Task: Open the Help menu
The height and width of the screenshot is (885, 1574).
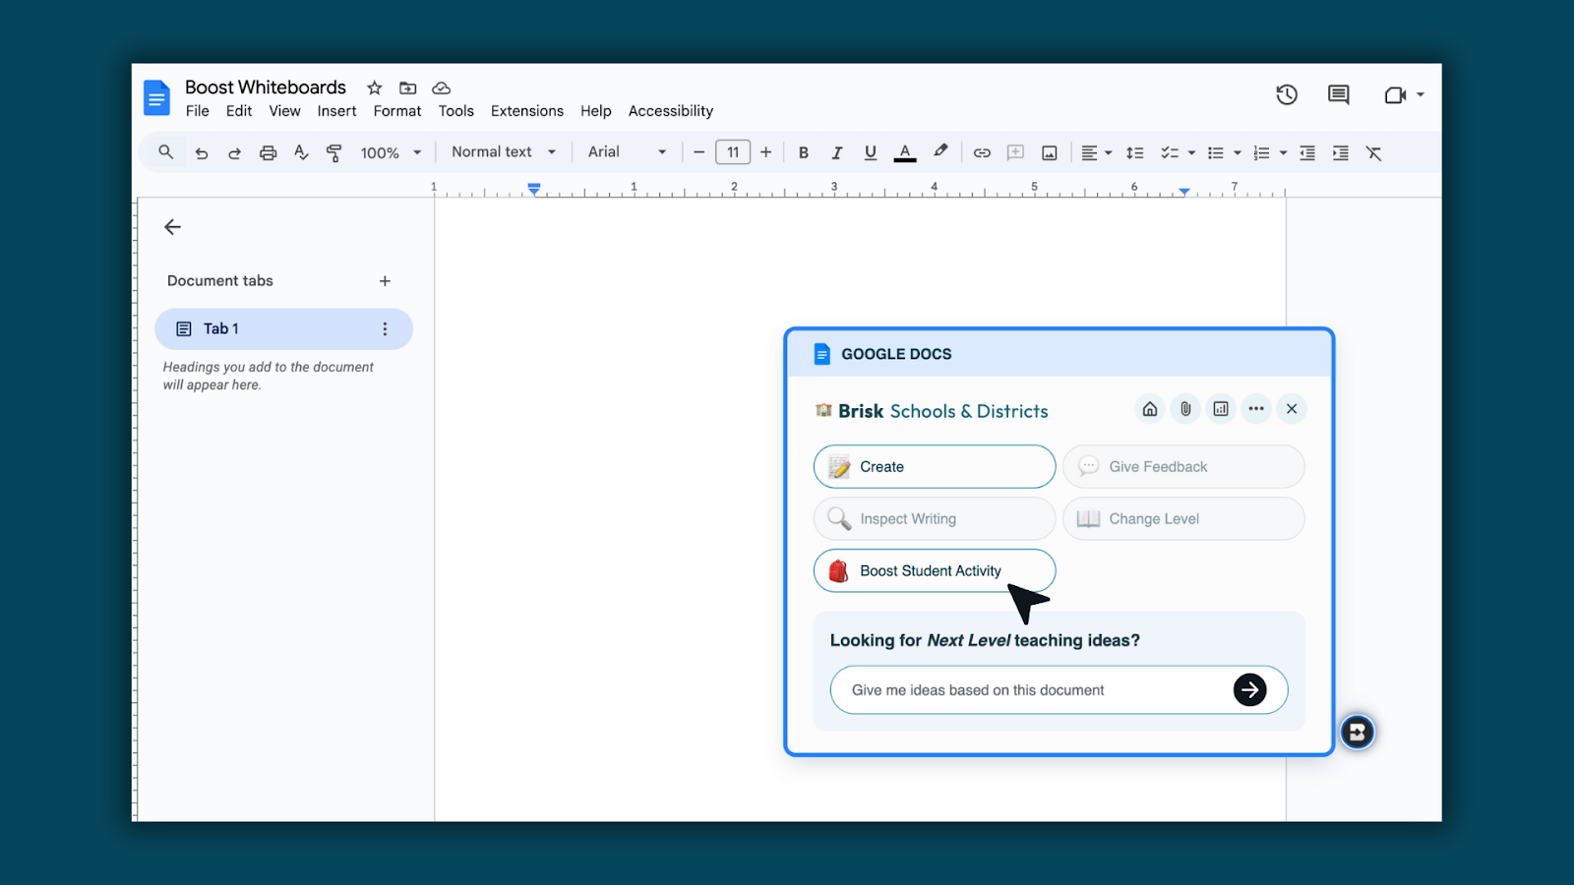Action: [x=595, y=111]
